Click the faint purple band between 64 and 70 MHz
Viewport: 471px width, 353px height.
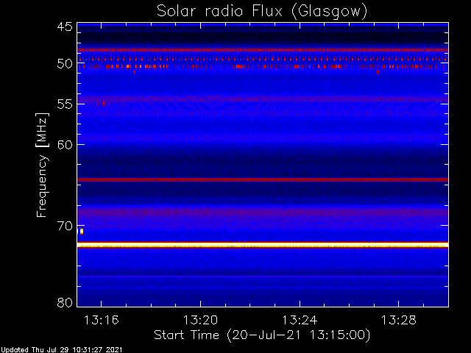pyautogui.click(x=262, y=213)
